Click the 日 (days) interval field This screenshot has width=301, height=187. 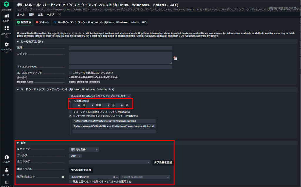(77, 106)
